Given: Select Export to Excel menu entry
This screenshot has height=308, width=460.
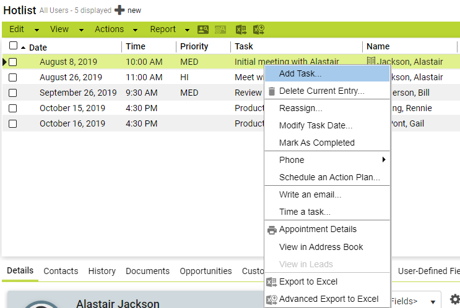Looking at the screenshot, I should (x=327, y=281).
